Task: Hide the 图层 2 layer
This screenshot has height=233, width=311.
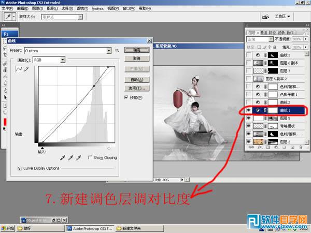Action: pos(249,141)
